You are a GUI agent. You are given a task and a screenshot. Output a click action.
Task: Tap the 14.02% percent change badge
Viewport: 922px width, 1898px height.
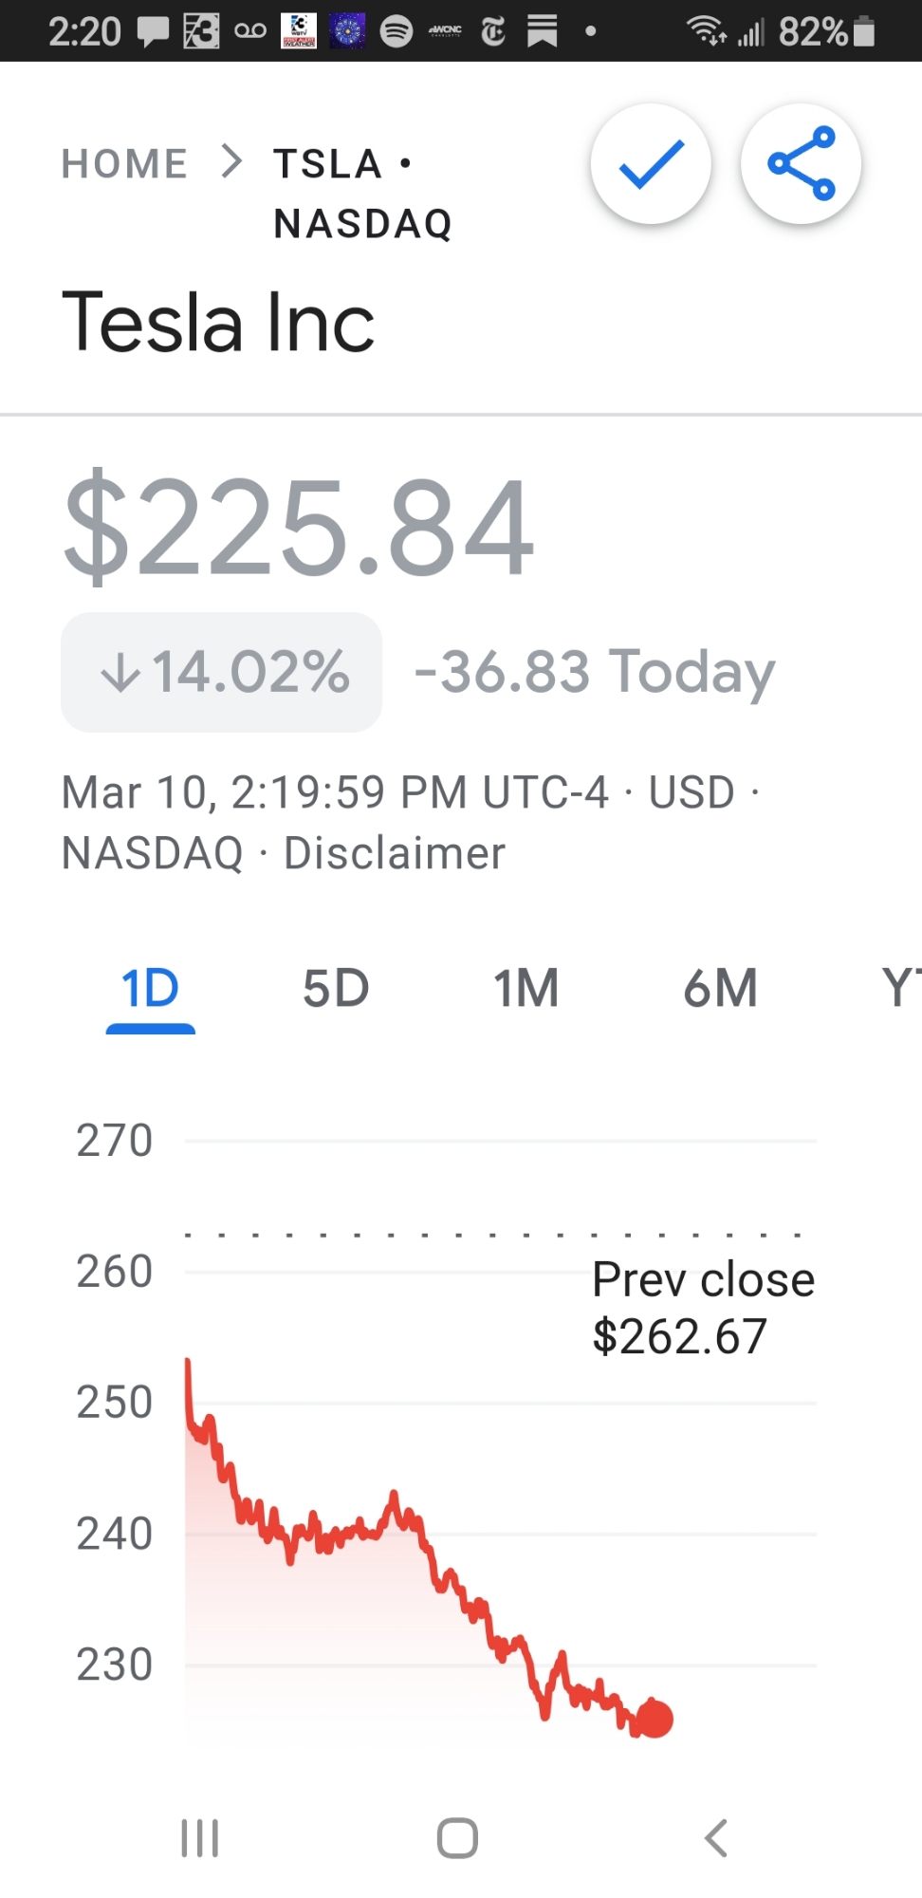tap(222, 672)
